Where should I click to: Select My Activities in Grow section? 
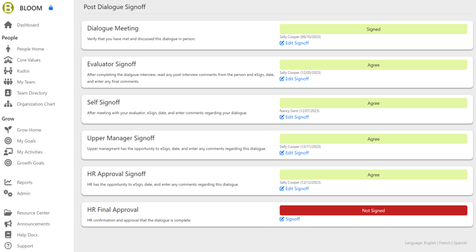30,152
